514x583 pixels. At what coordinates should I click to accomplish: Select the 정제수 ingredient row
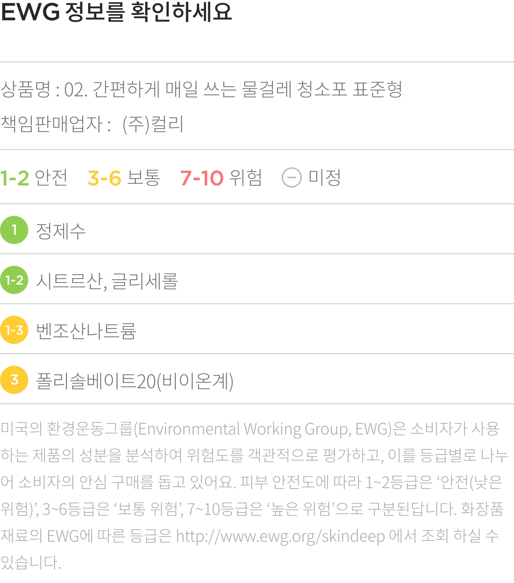click(x=257, y=230)
